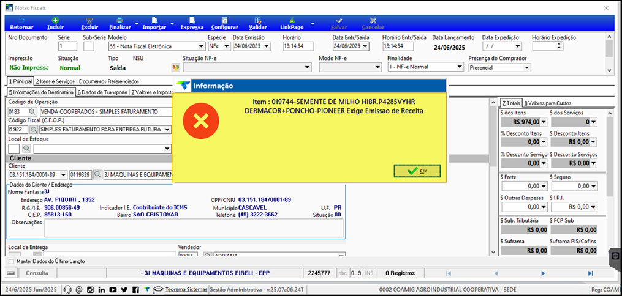Click the Finalizar printer icon
Image resolution: width=622 pixels, height=296 pixels.
[119, 21]
